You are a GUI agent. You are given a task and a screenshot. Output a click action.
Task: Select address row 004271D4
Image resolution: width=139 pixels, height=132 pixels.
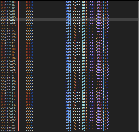click(8, 55)
